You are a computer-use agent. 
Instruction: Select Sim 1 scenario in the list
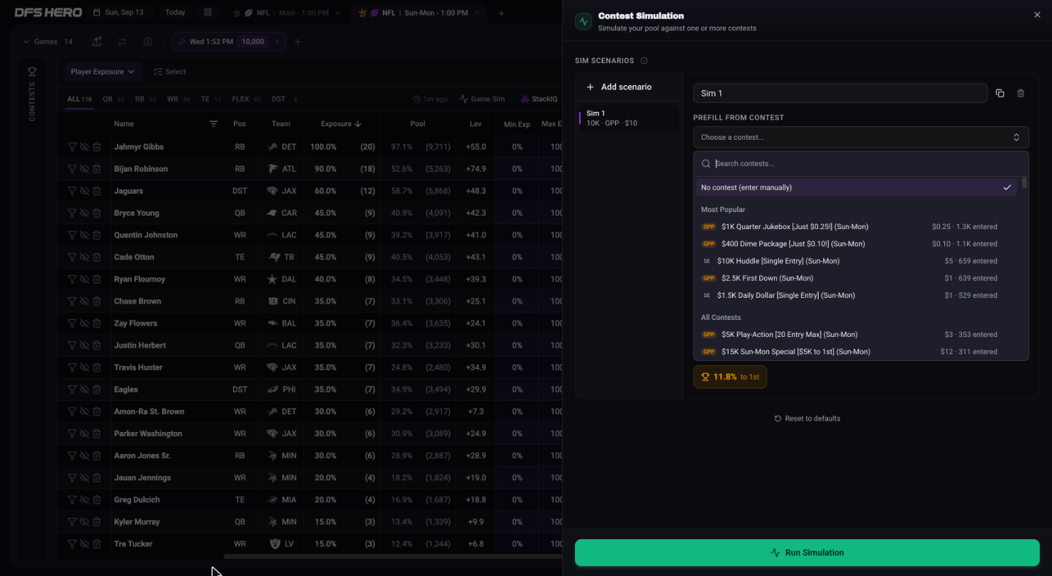pos(629,118)
